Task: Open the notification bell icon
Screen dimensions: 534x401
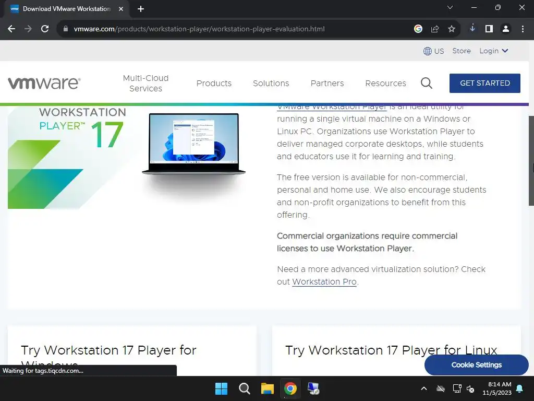Action: click(x=520, y=388)
